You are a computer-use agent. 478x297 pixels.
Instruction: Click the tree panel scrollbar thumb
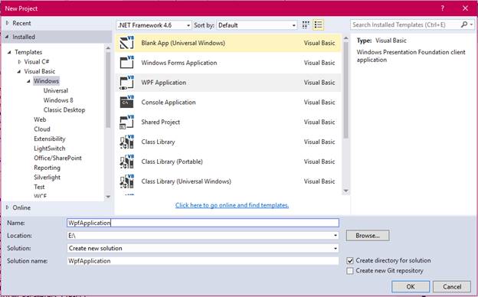click(x=108, y=90)
